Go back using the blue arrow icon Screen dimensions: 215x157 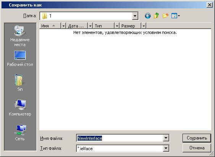click(148, 16)
